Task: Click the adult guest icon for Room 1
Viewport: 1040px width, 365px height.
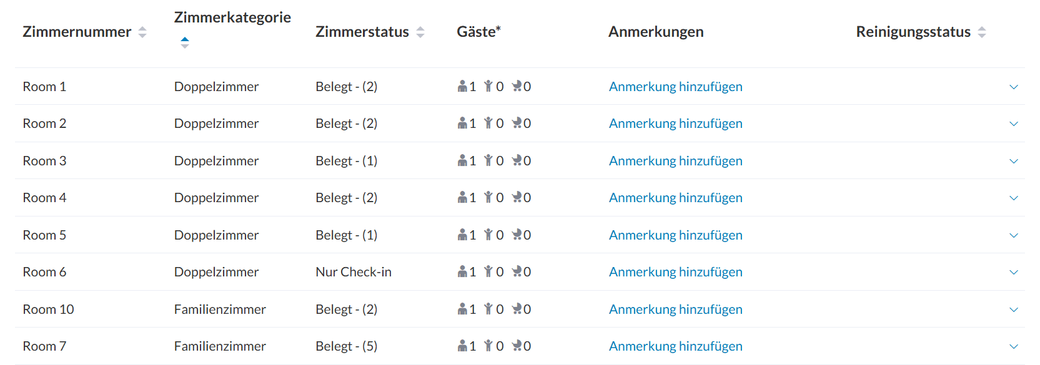Action: pyautogui.click(x=462, y=86)
